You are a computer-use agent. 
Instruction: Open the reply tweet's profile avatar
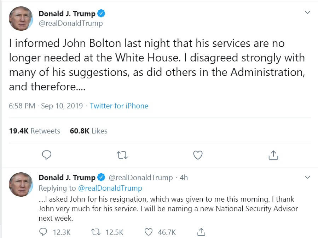[21, 185]
